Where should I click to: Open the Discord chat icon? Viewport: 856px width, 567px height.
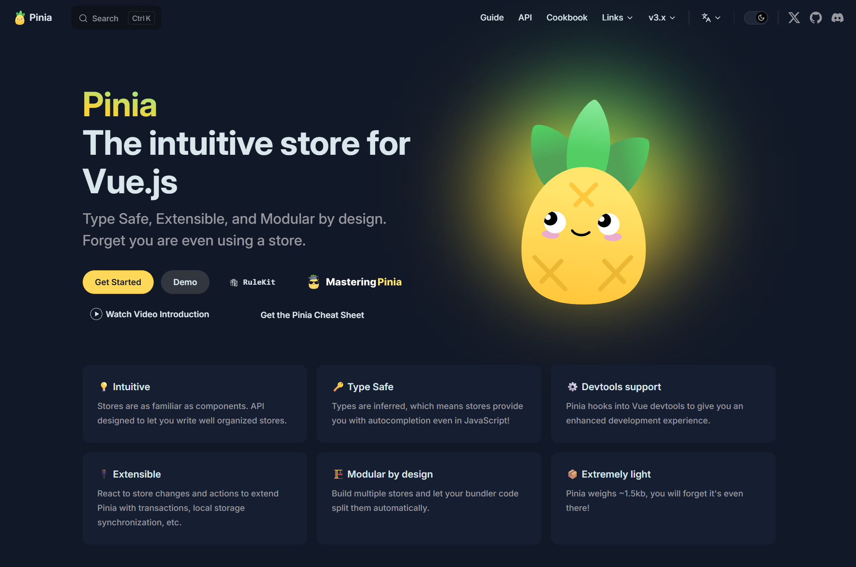click(837, 18)
